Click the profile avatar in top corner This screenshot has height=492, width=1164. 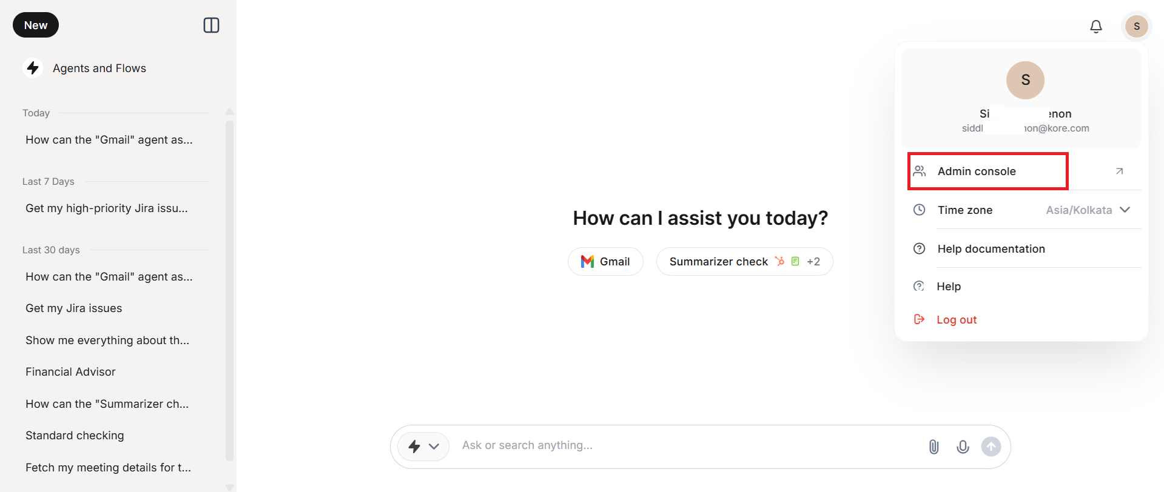click(x=1136, y=26)
